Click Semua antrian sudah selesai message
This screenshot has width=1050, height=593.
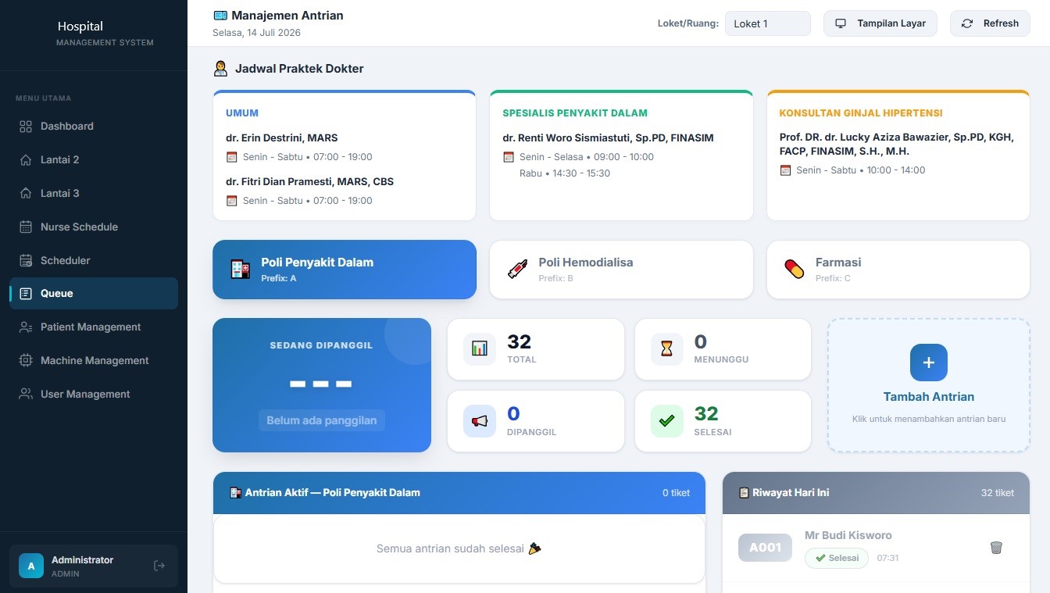[x=459, y=548]
